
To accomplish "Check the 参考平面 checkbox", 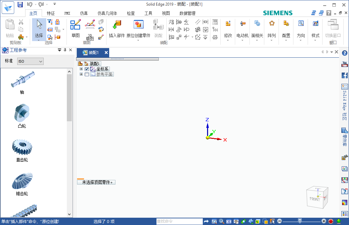I will (x=87, y=75).
